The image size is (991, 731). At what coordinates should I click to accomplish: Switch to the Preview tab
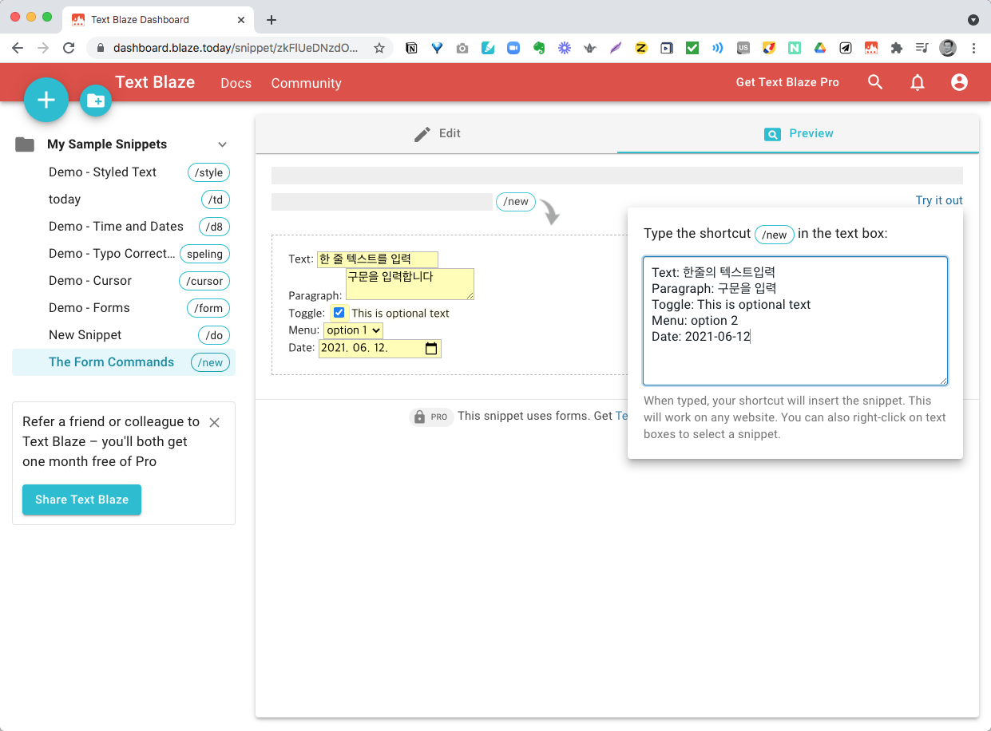pyautogui.click(x=799, y=134)
